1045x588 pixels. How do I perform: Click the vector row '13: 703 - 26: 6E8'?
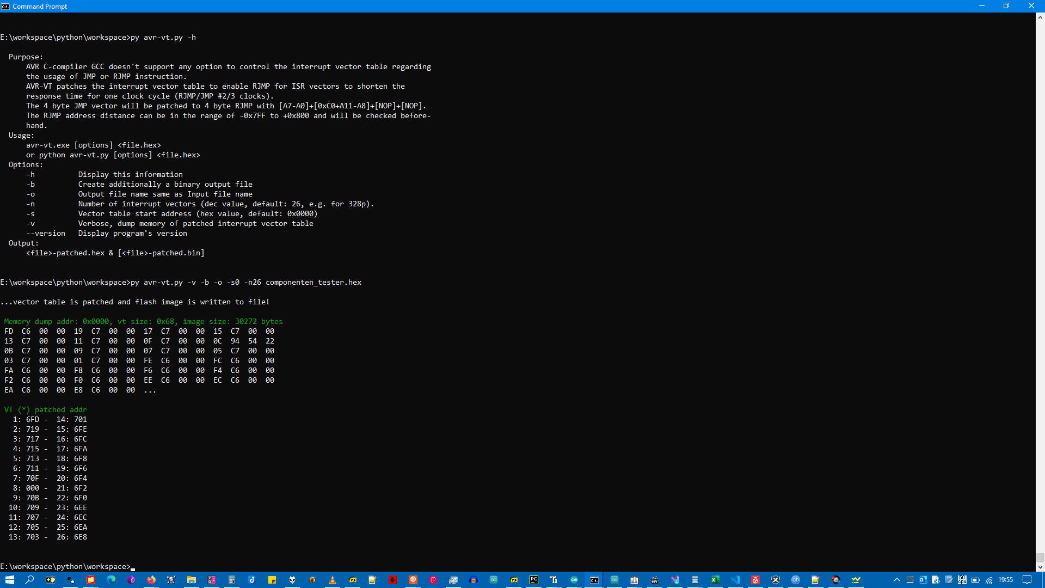[x=47, y=537]
